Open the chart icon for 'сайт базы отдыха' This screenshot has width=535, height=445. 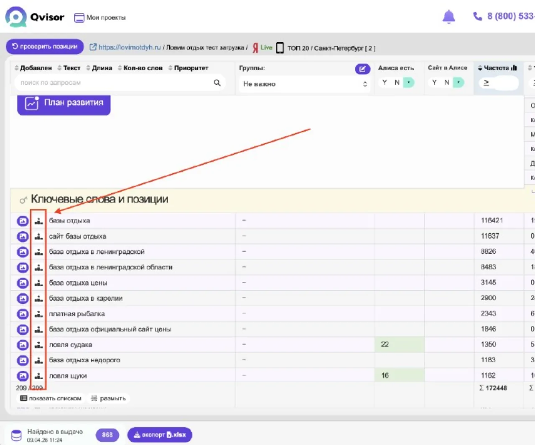coord(38,236)
